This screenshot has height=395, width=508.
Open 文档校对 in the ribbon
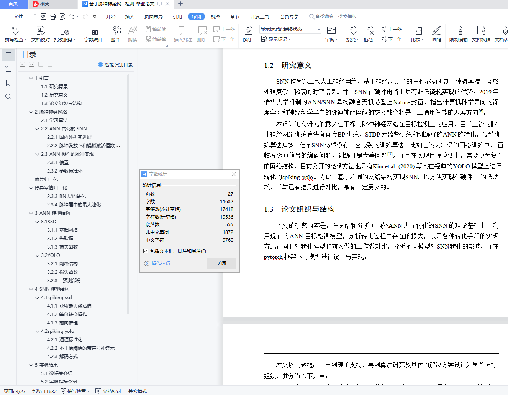[41, 34]
